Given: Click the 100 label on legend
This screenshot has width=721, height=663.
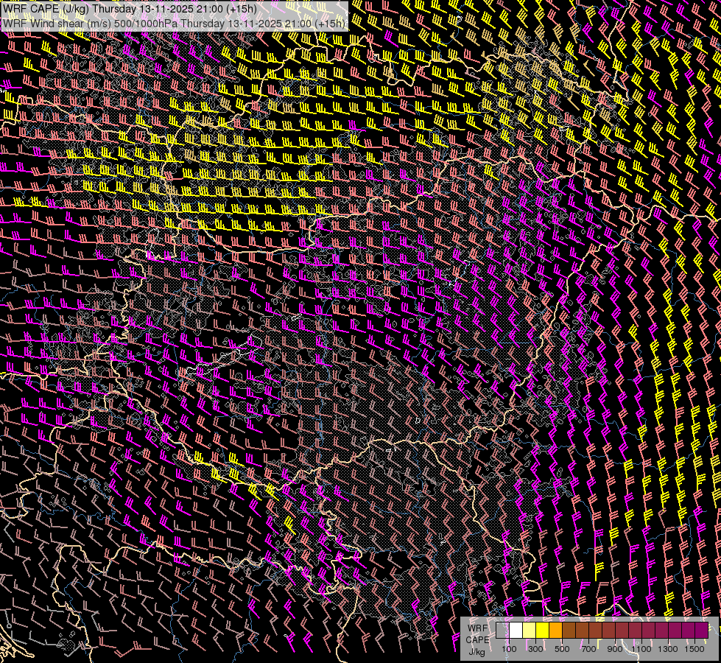Looking at the screenshot, I should point(509,649).
